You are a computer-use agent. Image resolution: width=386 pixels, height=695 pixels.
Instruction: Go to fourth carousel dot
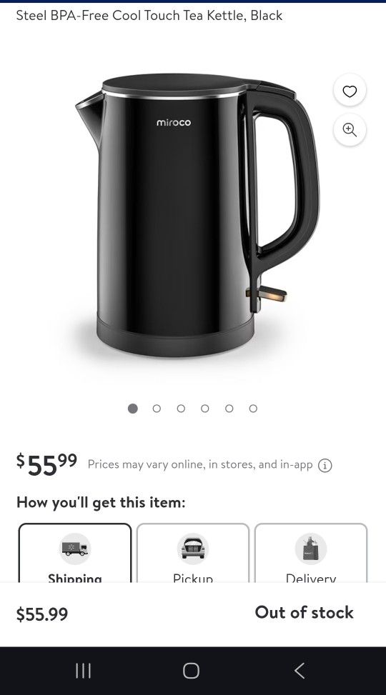coord(205,409)
